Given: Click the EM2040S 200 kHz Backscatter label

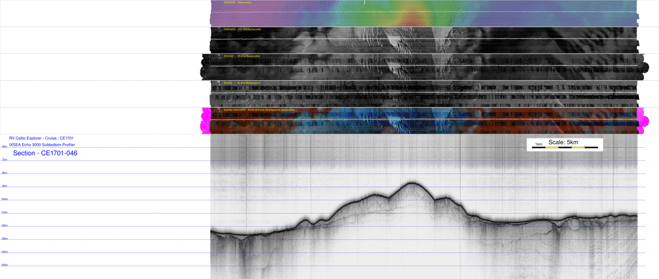Looking at the screenshot, I should (242, 29).
